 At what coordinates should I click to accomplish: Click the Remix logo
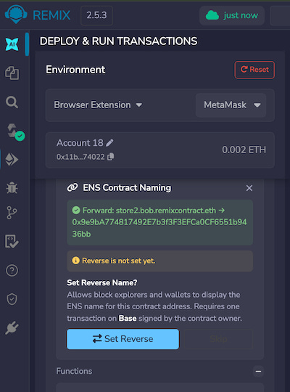click(38, 15)
